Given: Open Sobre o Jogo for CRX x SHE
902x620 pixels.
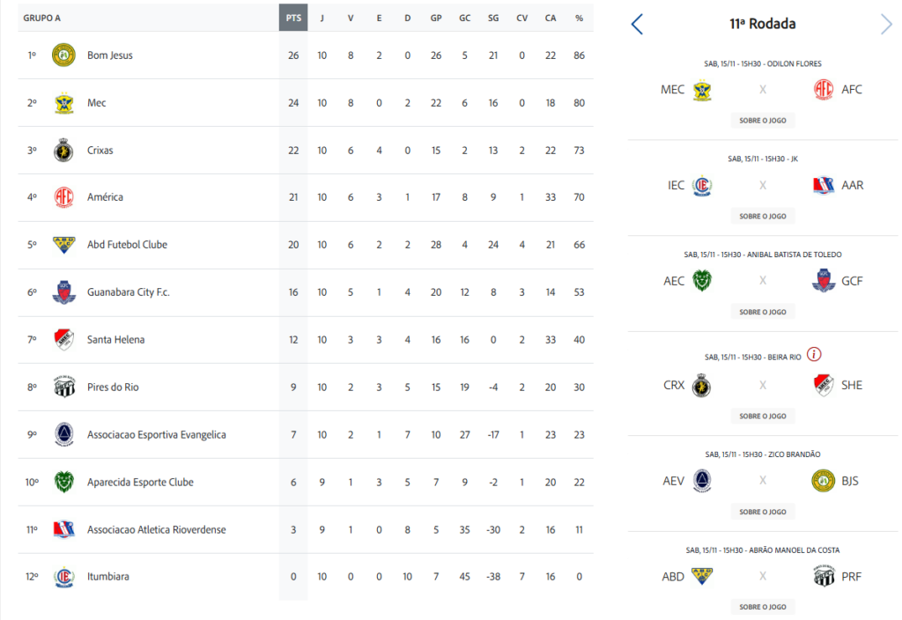Looking at the screenshot, I should pos(762,416).
